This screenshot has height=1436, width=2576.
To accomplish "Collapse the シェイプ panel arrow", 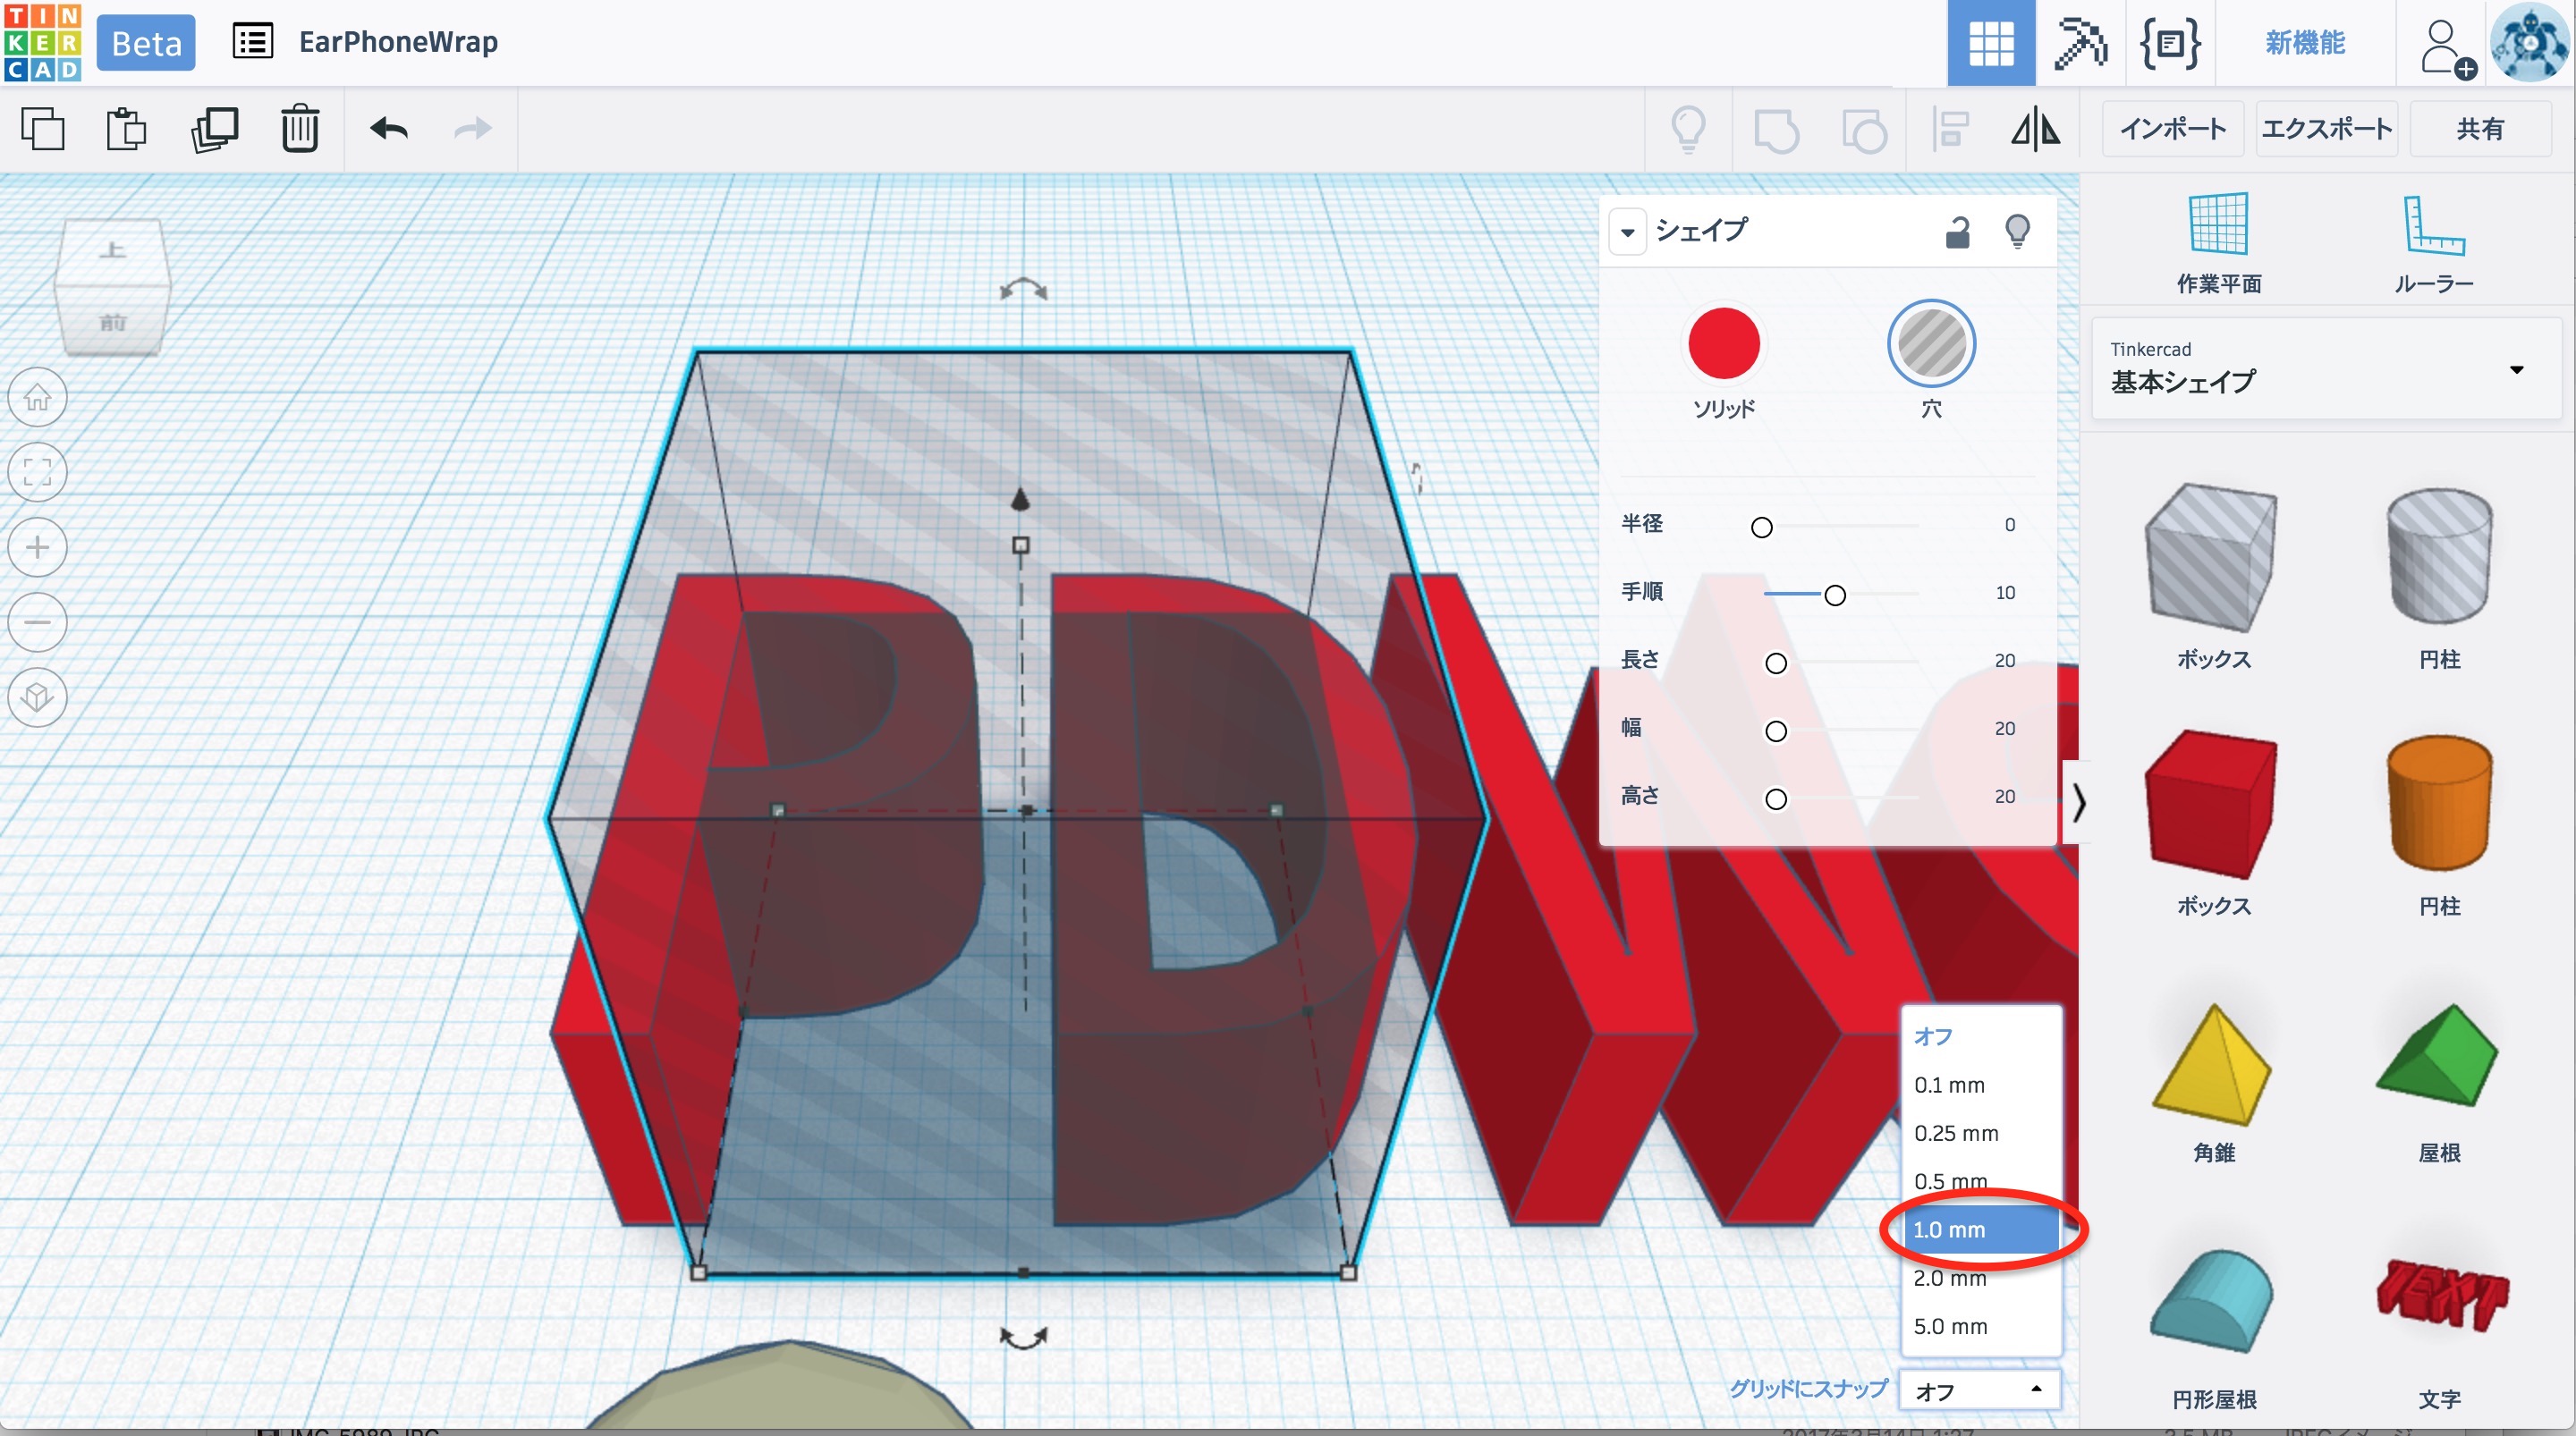I will (x=1627, y=232).
